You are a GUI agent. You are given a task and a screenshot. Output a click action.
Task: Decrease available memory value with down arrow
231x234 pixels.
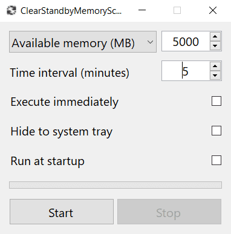pyautogui.click(x=215, y=46)
